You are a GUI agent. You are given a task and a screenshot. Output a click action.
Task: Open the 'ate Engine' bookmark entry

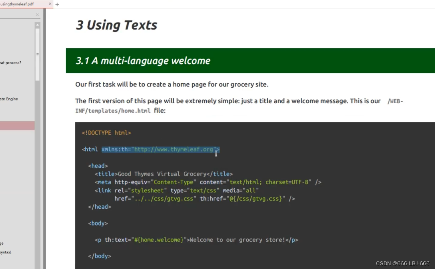[x=9, y=99]
